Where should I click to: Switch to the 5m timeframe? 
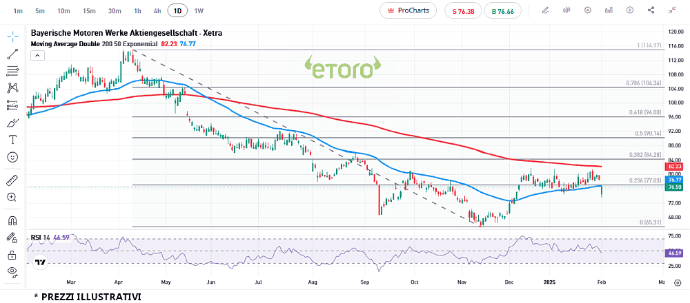[x=40, y=10]
